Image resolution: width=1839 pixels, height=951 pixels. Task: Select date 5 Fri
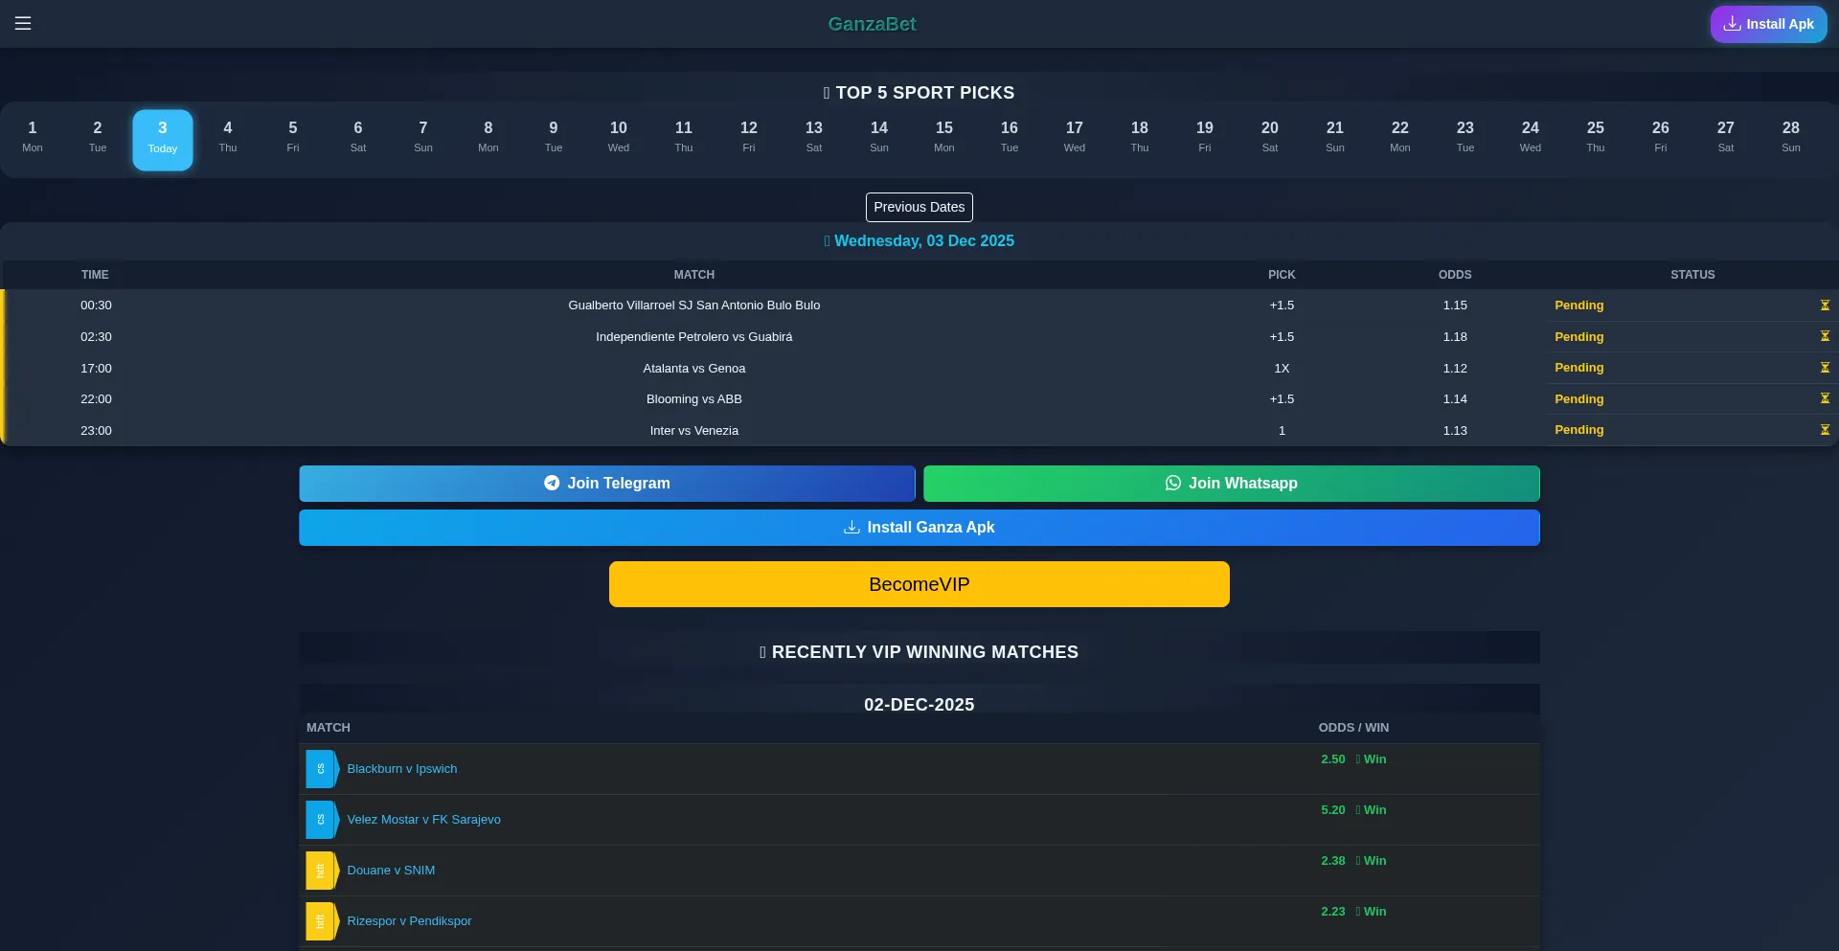point(293,136)
